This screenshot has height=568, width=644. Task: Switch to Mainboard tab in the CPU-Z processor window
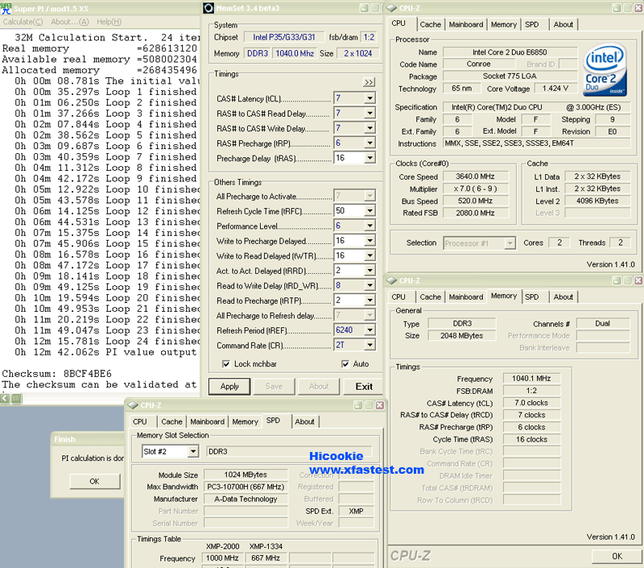tap(466, 25)
